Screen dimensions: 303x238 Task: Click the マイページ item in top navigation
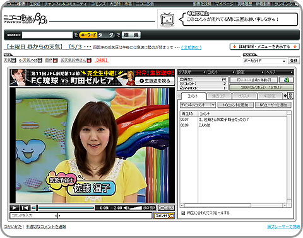225,4
